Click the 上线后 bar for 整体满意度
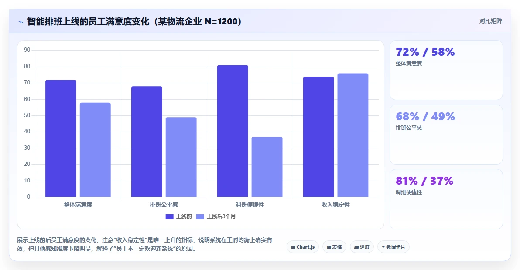 coord(95,150)
